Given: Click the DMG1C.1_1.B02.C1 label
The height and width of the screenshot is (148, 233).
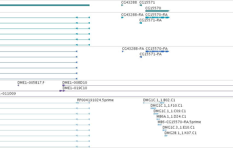Looking at the screenshot, I should point(159,100).
